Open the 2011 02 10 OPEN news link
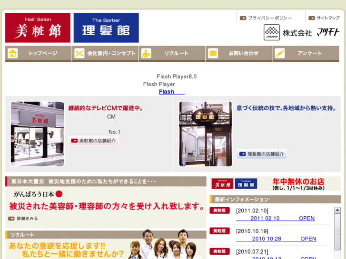This screenshot has height=259, width=346. (x=276, y=218)
